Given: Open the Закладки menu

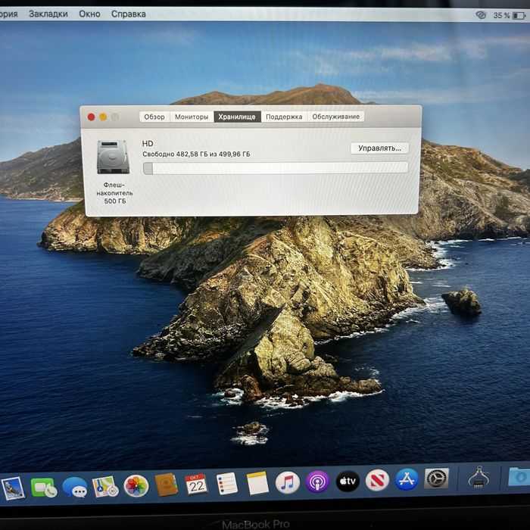Looking at the screenshot, I should 48,14.
